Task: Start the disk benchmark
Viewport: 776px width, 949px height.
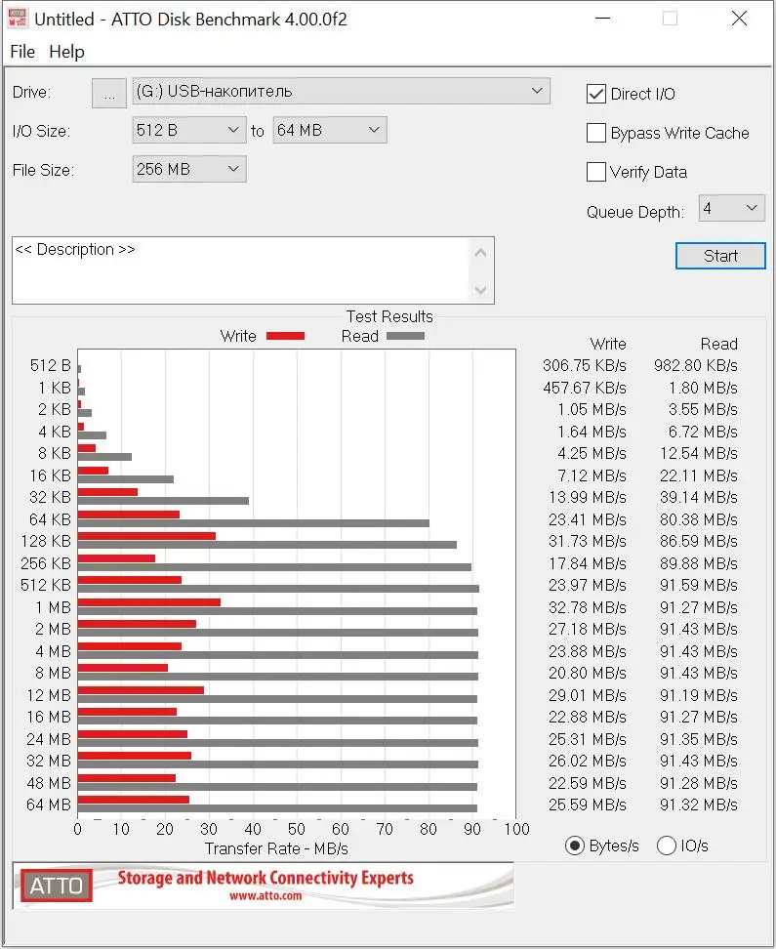Action: 720,256
